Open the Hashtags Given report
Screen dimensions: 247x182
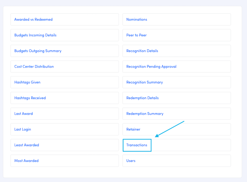point(27,82)
